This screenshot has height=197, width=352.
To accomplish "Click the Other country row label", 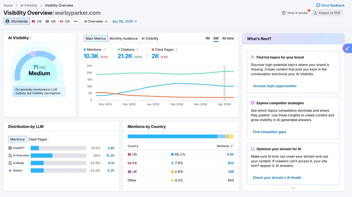I will [132, 180].
